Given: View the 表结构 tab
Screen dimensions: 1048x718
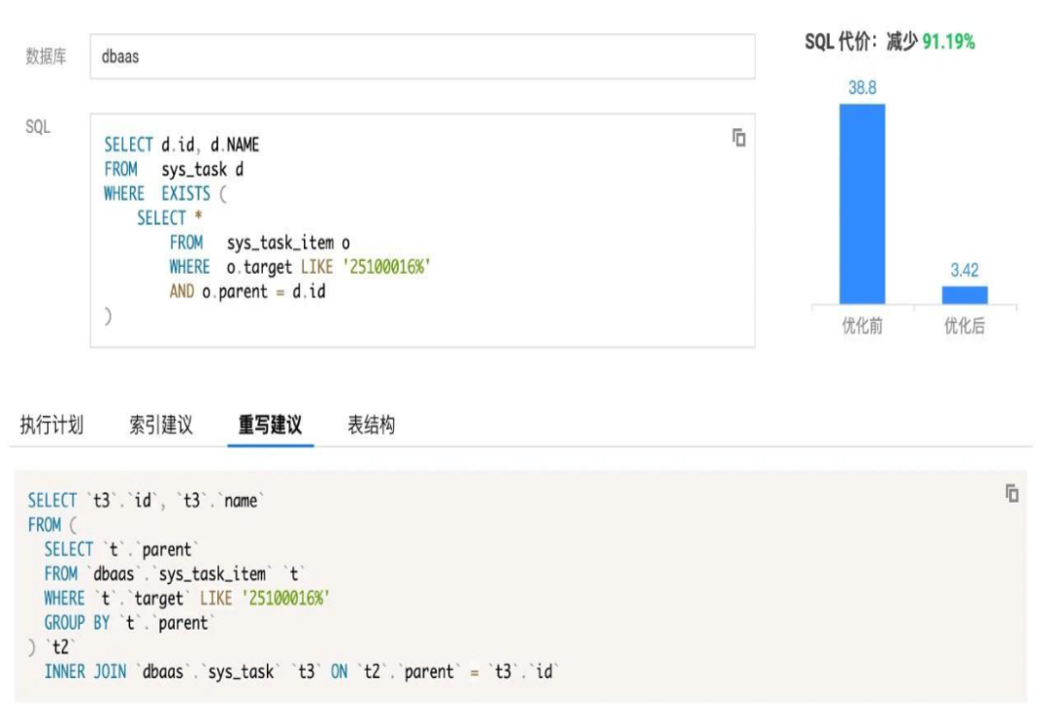Looking at the screenshot, I should (371, 425).
